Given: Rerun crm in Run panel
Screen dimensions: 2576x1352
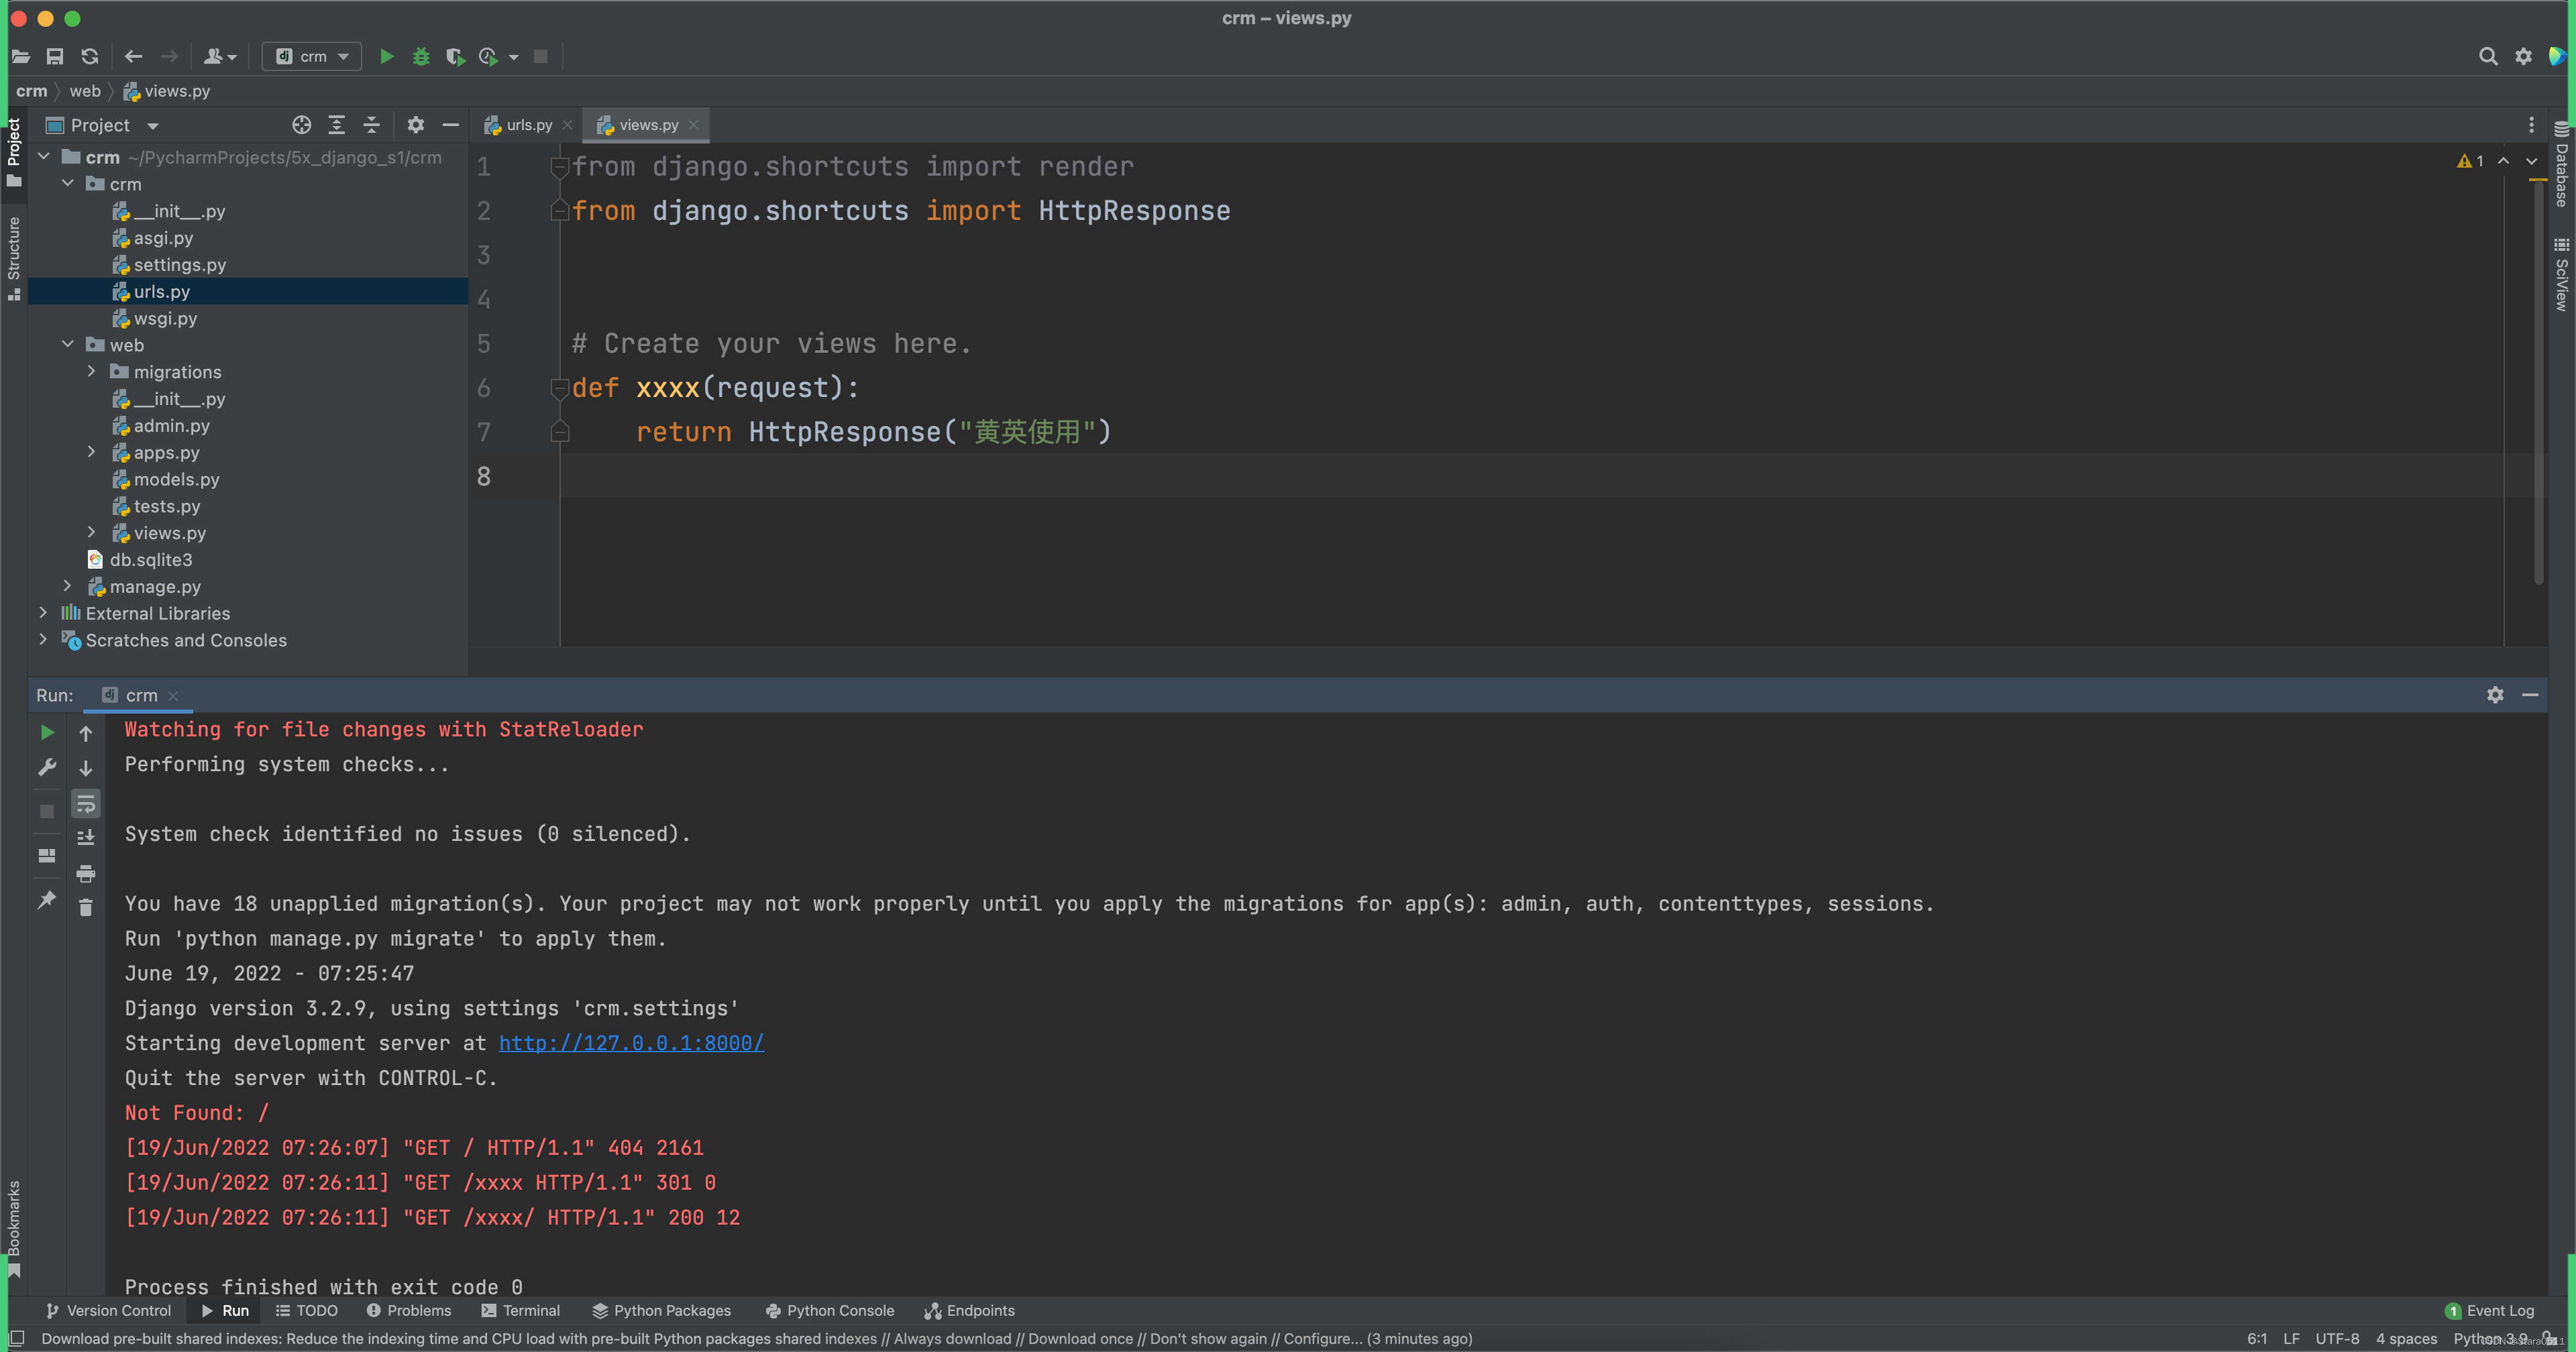Looking at the screenshot, I should 47,733.
